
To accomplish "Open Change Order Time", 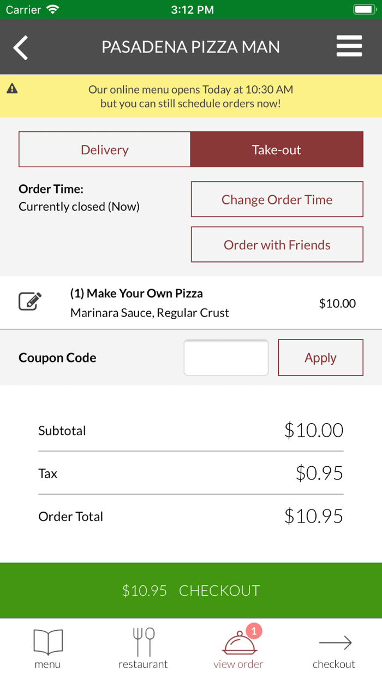I will (277, 200).
